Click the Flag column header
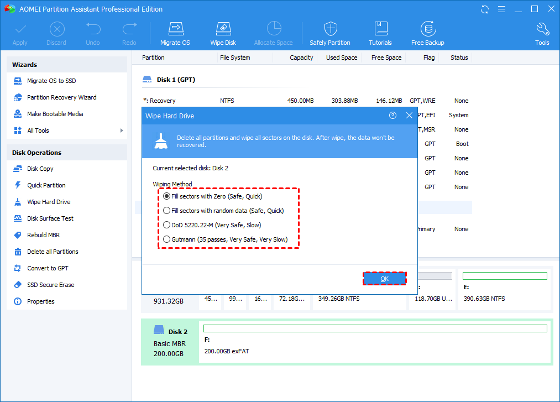Screen dimensions: 560x402 coord(429,58)
